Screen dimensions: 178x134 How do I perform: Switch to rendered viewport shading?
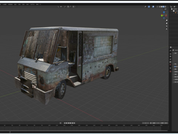165,7
